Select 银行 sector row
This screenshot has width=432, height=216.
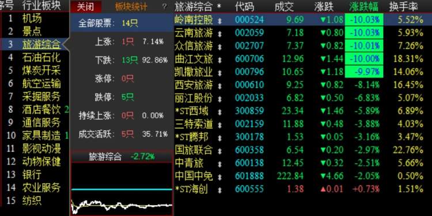click(x=32, y=175)
